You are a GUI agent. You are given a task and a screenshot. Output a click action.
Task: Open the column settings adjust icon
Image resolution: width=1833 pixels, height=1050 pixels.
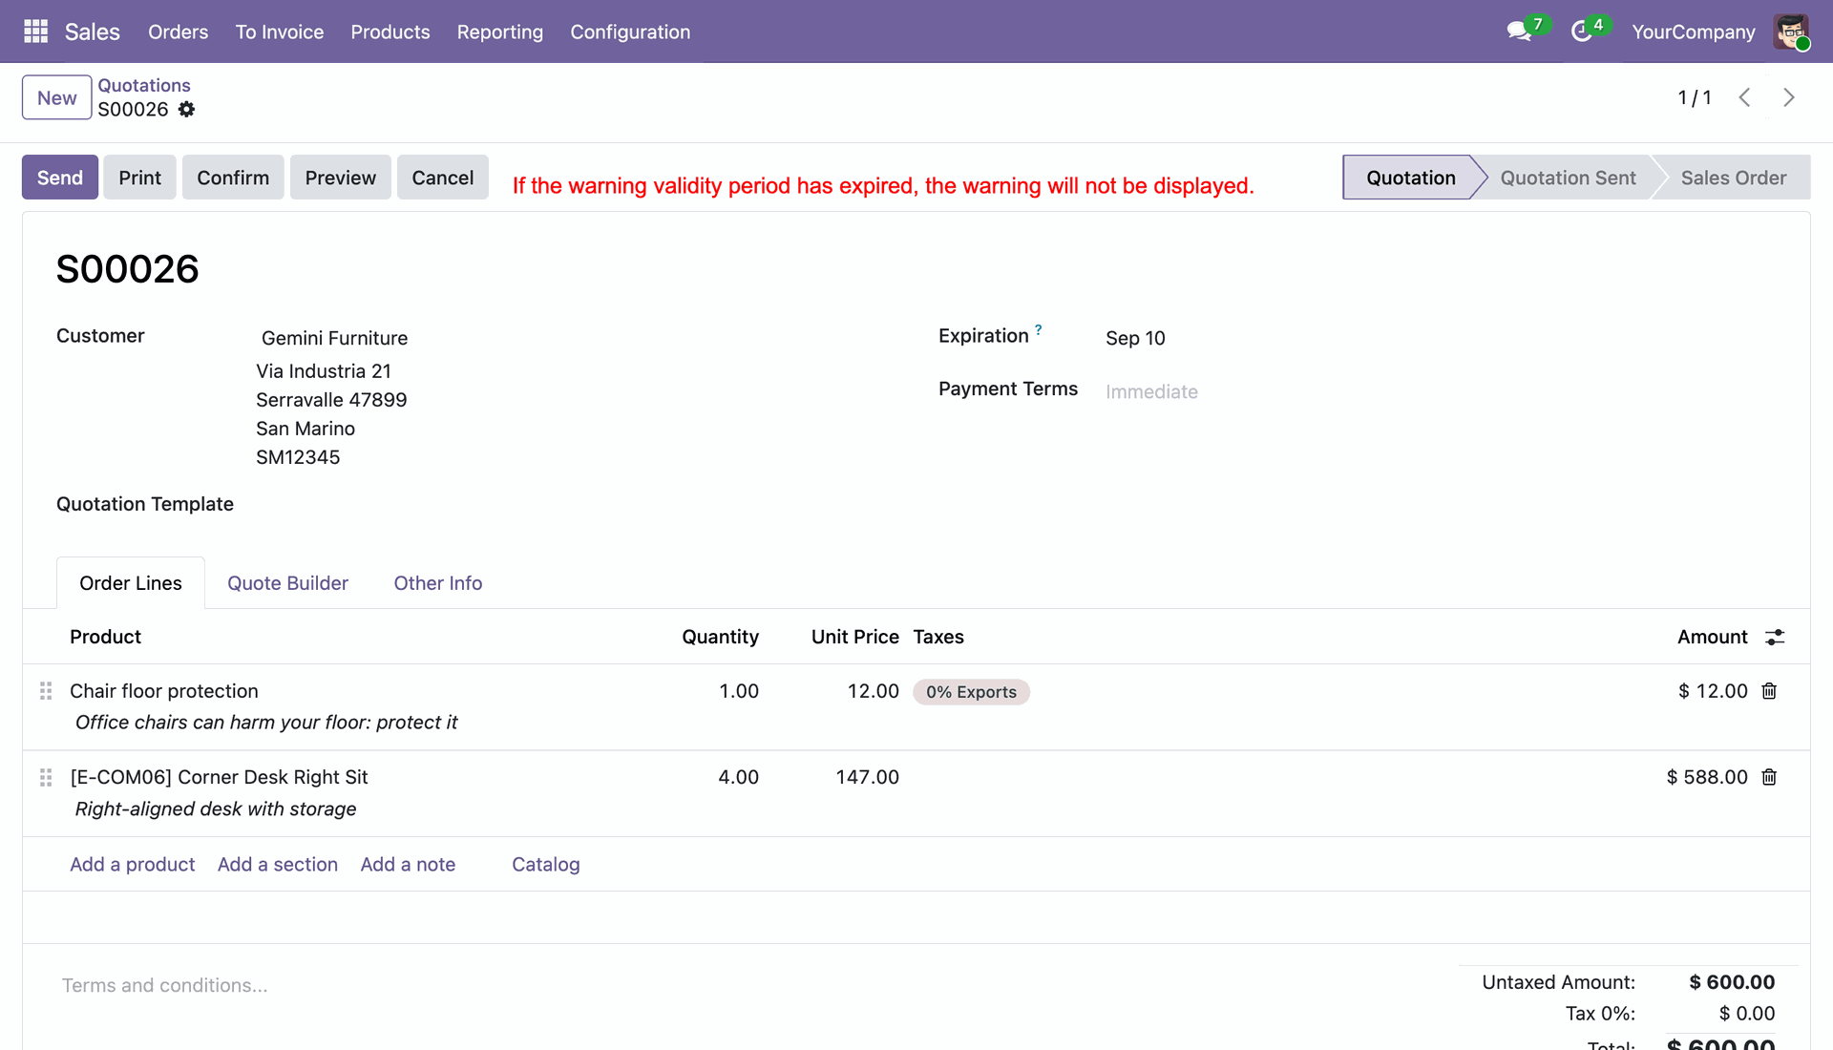point(1775,637)
